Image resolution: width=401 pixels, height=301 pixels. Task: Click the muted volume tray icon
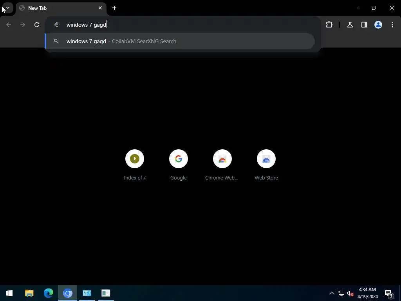click(350, 293)
